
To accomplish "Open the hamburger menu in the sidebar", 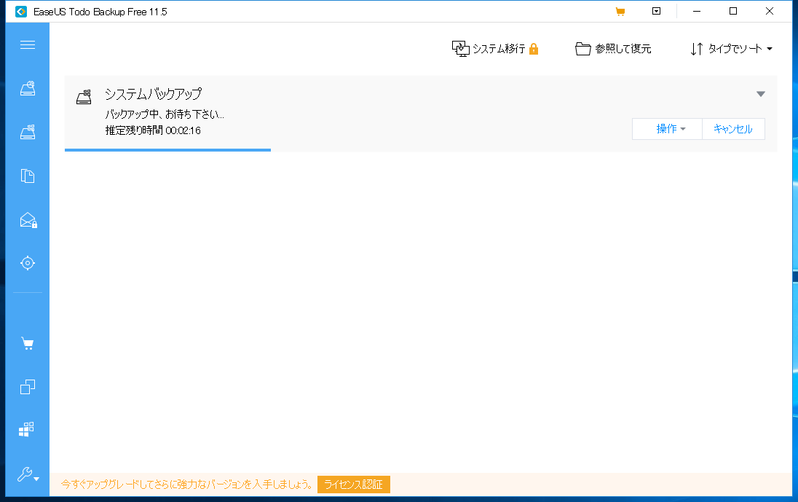I will pyautogui.click(x=28, y=44).
